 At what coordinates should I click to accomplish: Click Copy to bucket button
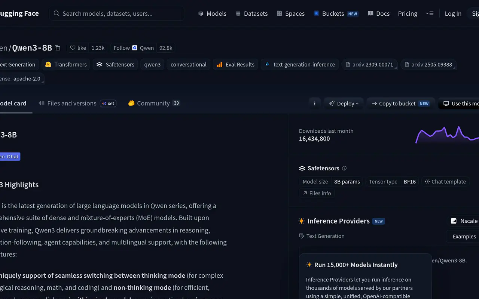(400, 104)
